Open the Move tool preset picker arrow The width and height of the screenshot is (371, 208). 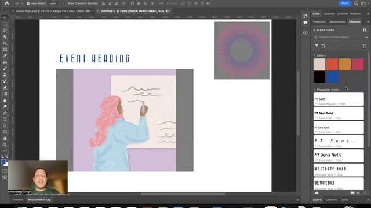coord(22,3)
